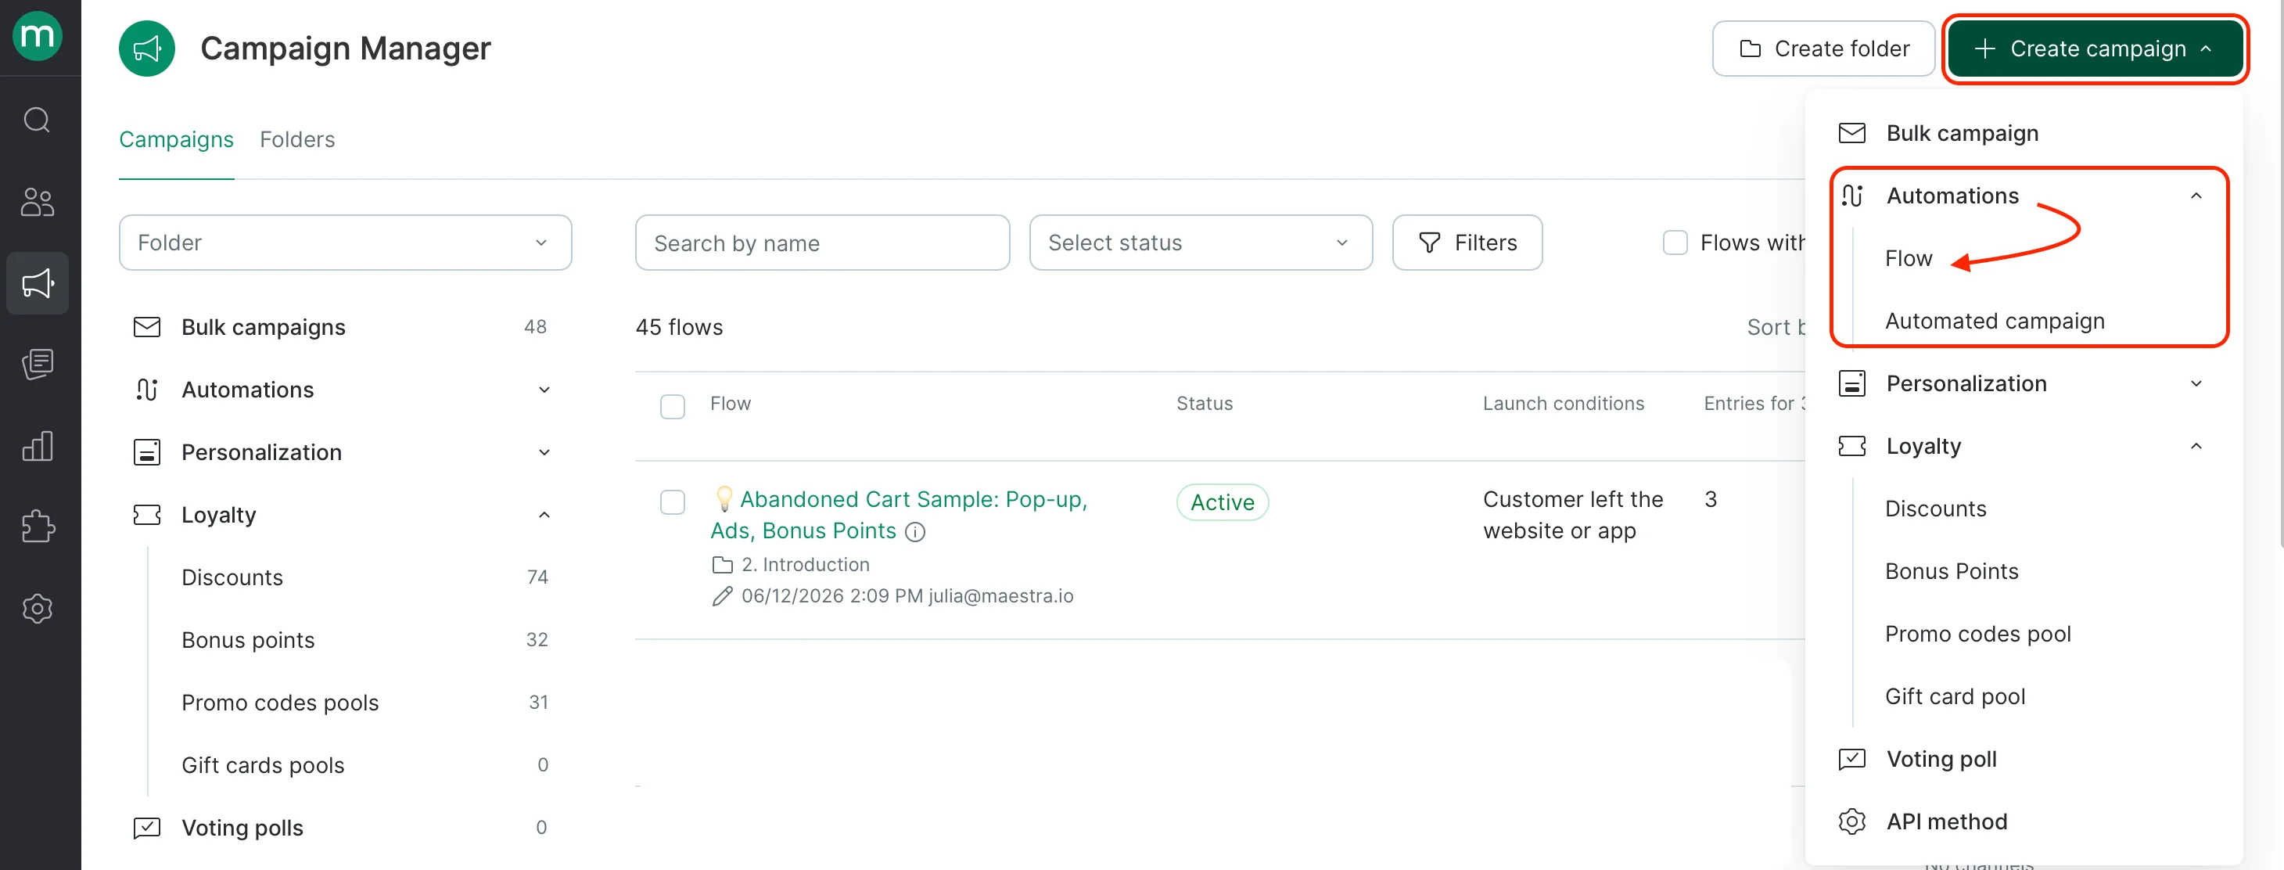Click the Create folder button

pyautogui.click(x=1823, y=49)
